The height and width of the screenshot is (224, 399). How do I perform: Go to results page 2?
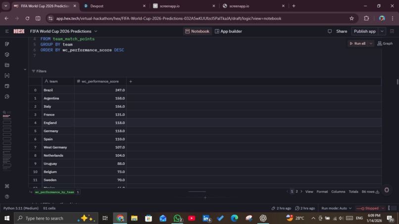[297, 191]
